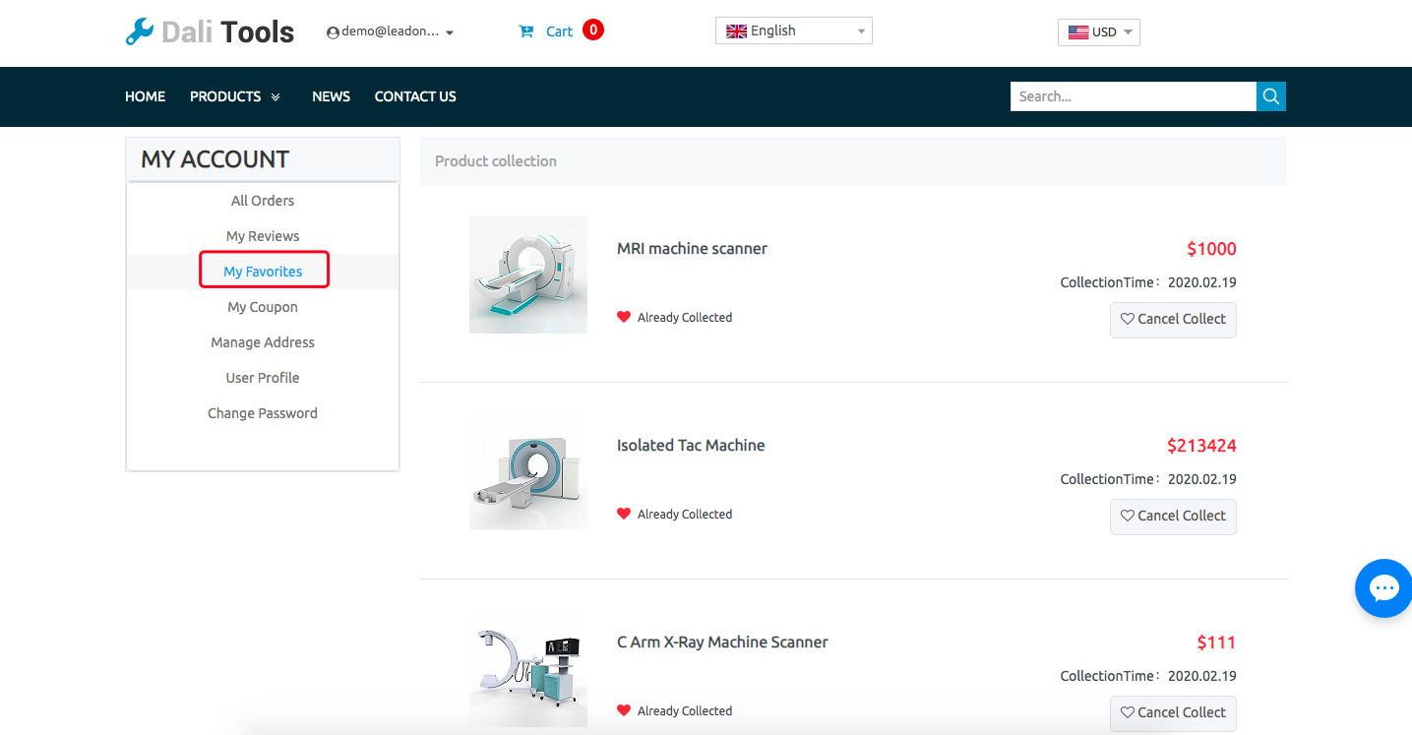Viewport: 1412px width, 735px height.
Task: Open All Orders in account sidebar
Action: pos(263,201)
